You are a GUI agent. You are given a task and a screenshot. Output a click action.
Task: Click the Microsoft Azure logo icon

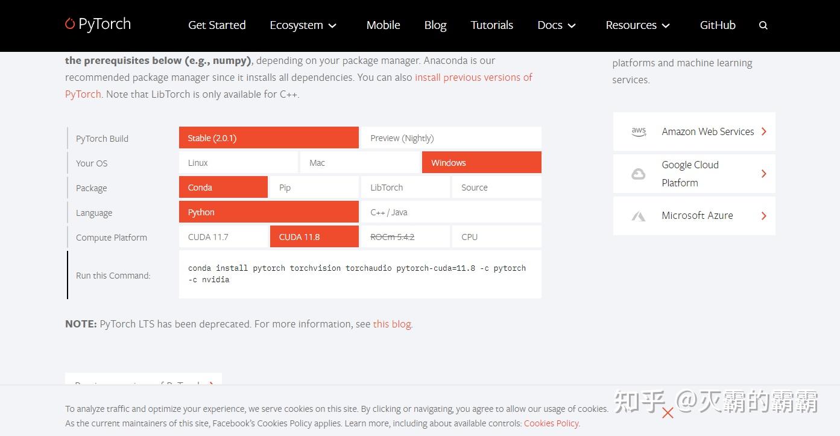coord(638,216)
